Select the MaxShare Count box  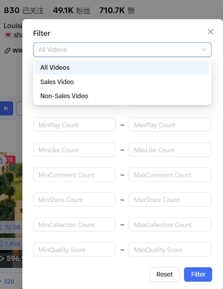[170, 199]
